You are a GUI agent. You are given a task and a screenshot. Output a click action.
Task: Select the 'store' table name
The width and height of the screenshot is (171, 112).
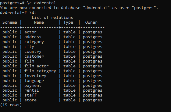click(x=30, y=100)
